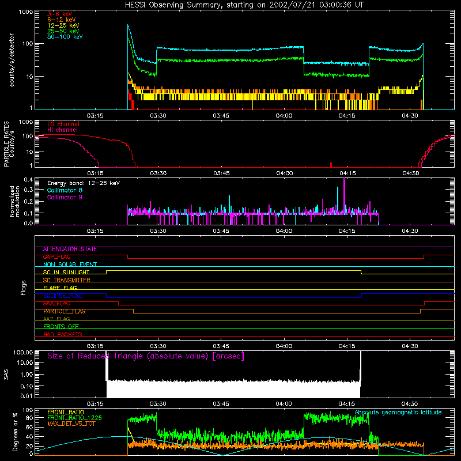Image resolution: width=461 pixels, height=461 pixels.
Task: Click the HI channel legend label
Action: coord(62,130)
